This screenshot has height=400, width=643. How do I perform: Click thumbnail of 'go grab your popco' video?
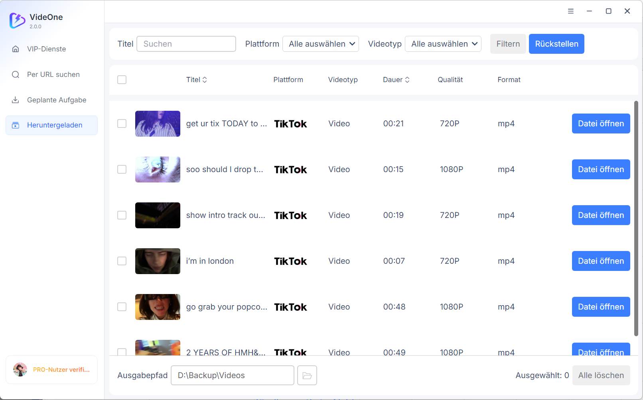[158, 307]
